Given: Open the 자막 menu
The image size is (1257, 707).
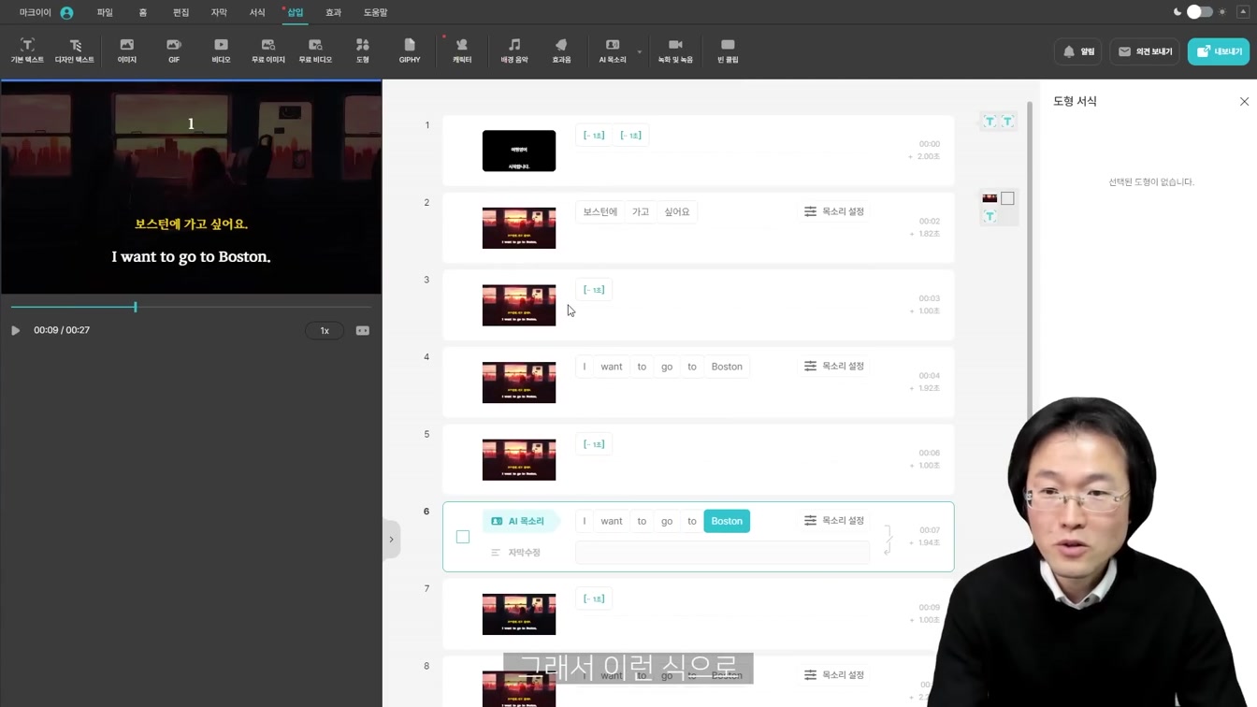Looking at the screenshot, I should pos(219,12).
